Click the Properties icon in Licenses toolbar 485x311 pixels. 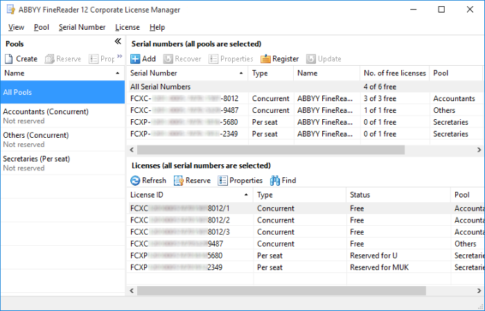222,180
